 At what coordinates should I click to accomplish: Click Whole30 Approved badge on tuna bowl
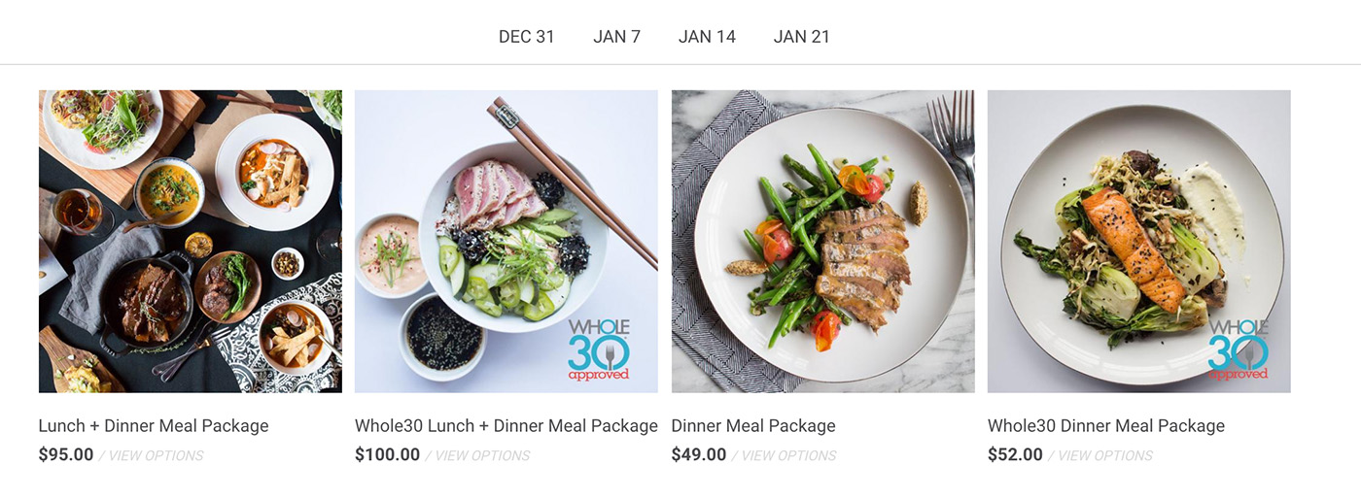(599, 349)
